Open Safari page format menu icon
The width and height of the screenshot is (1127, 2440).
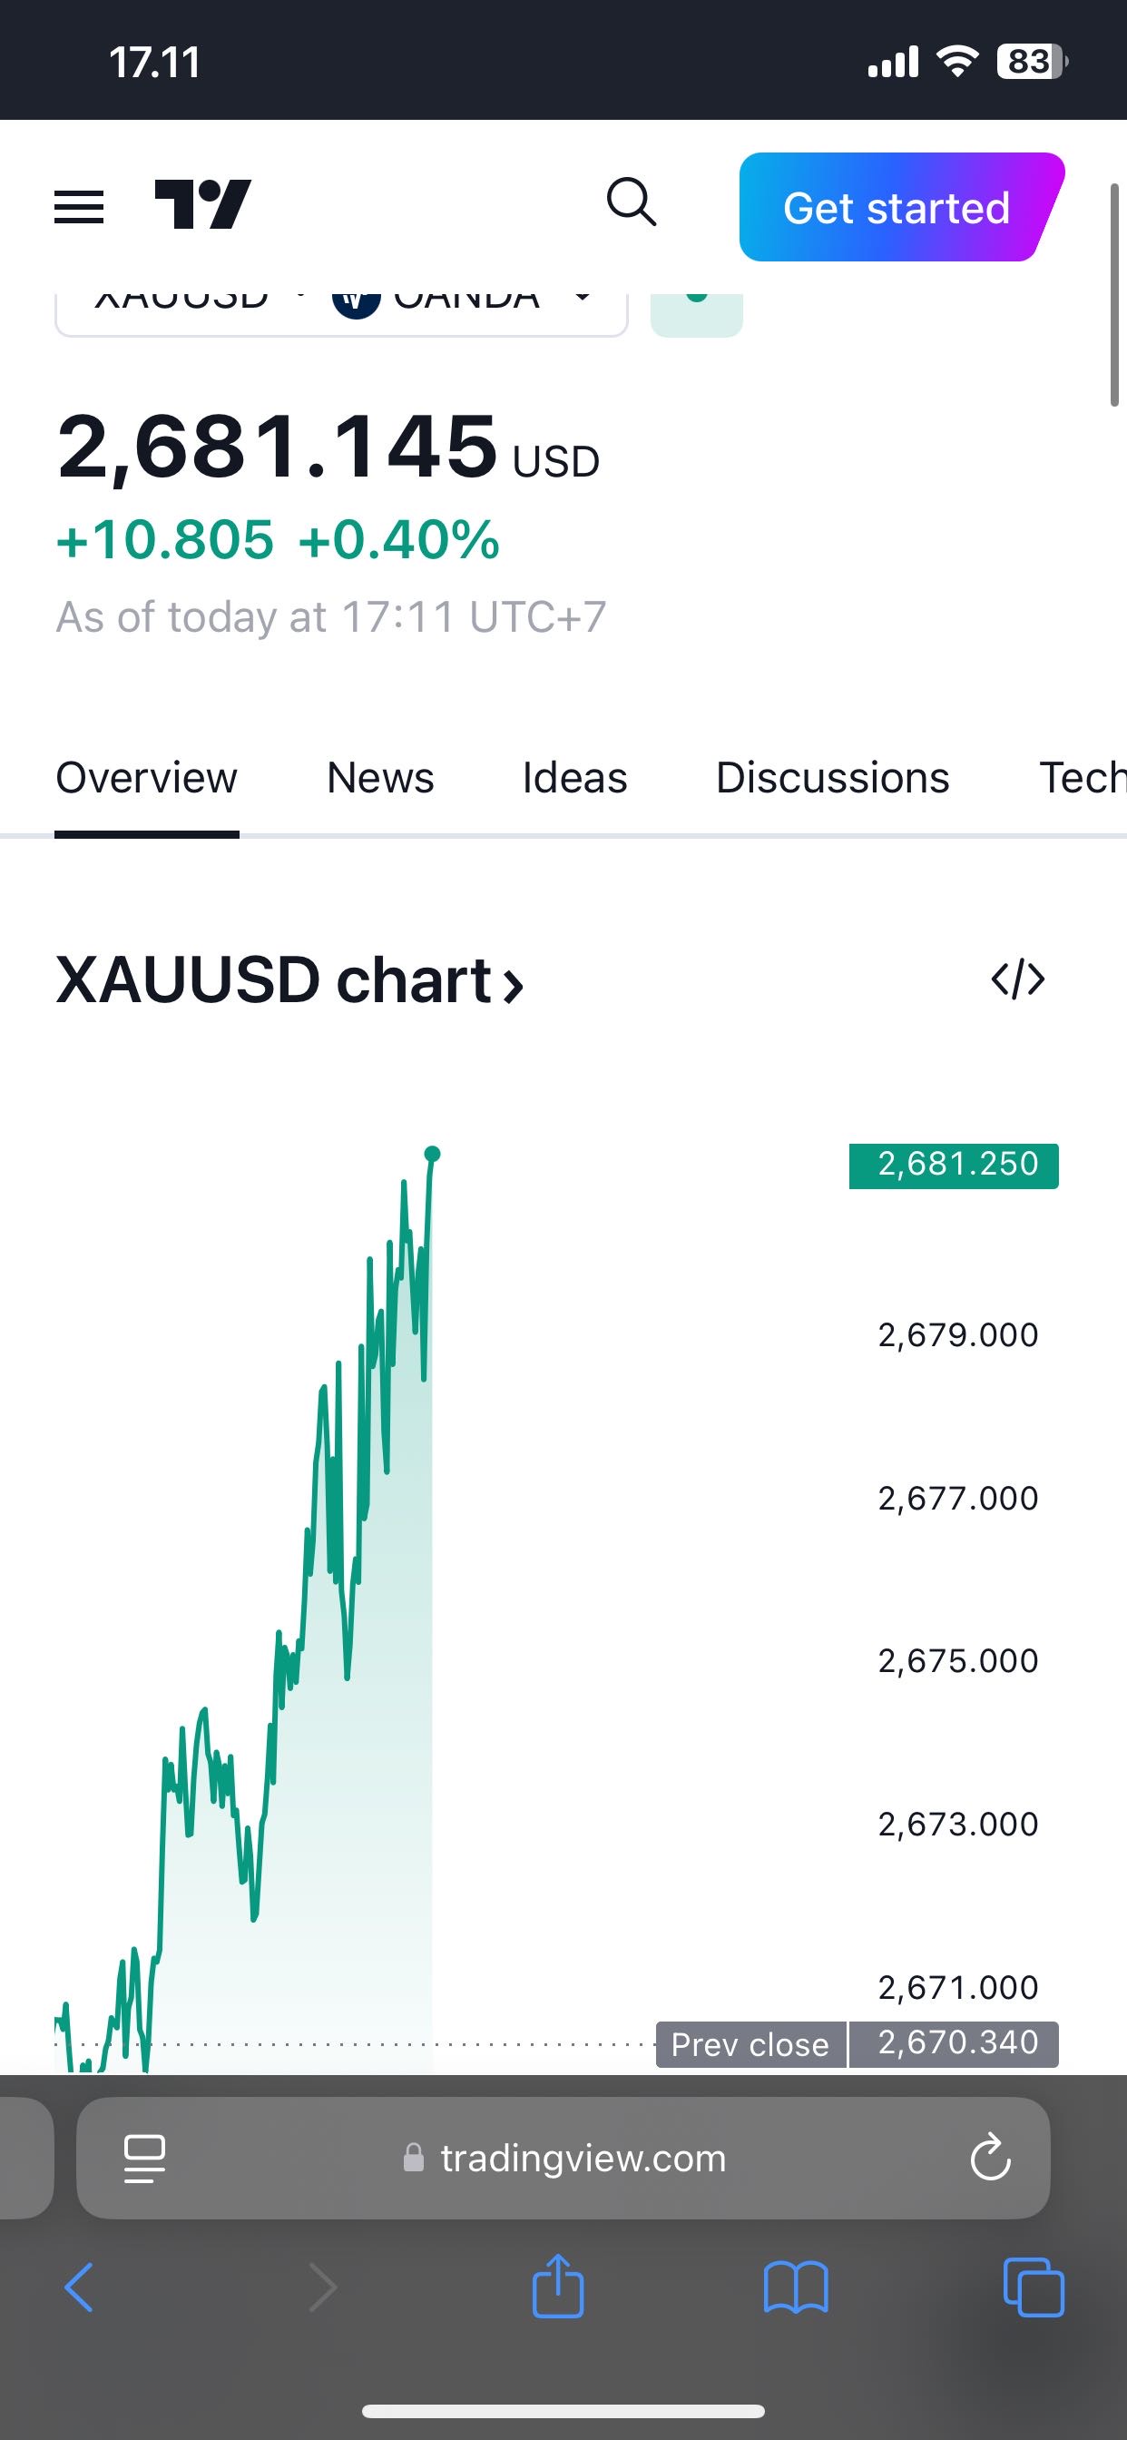click(x=144, y=2158)
